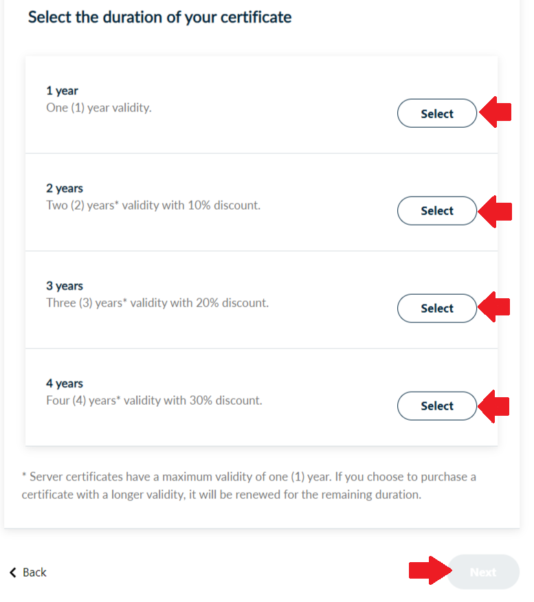Click the "1 year" option title

pos(62,91)
